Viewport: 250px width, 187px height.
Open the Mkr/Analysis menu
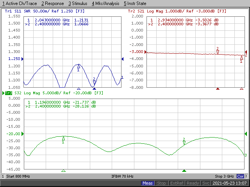coord(105,4)
